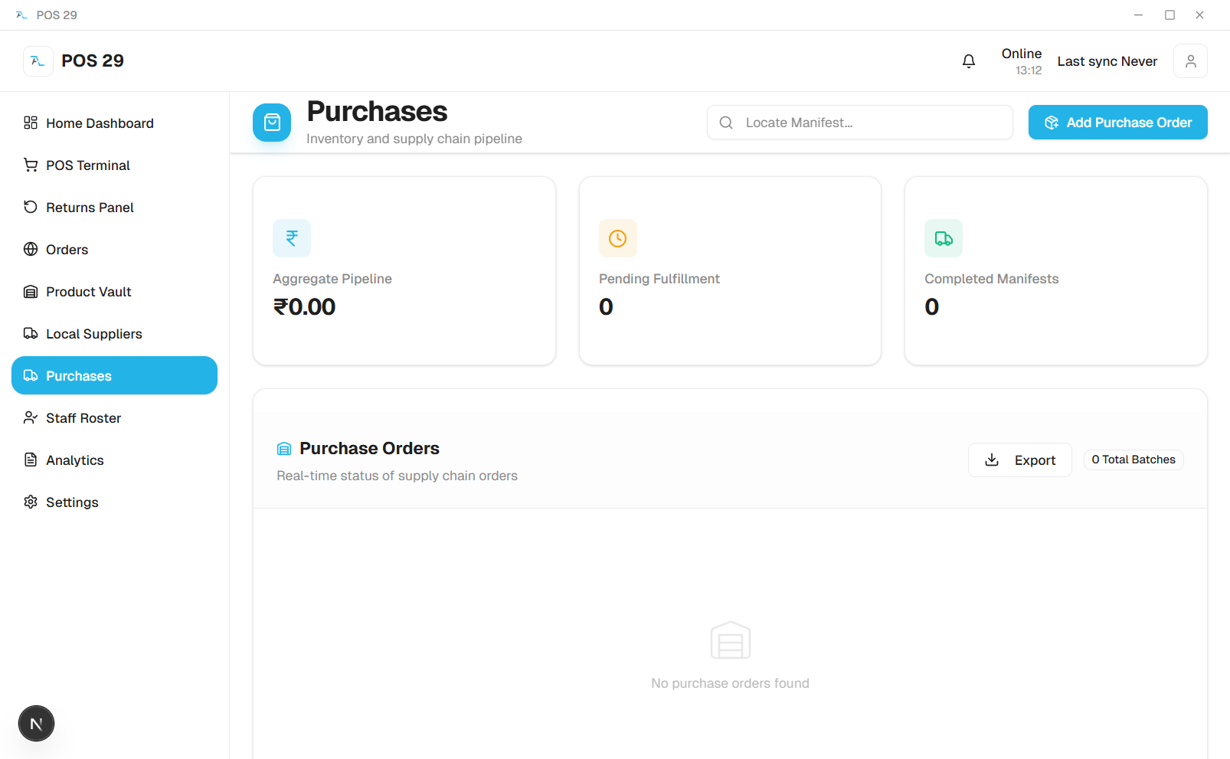1230x759 pixels.
Task: Open the user profile icon
Action: tap(1190, 61)
